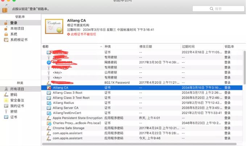Click the 系统根证书 folder icon
The image size is (248, 146).
(6, 40)
